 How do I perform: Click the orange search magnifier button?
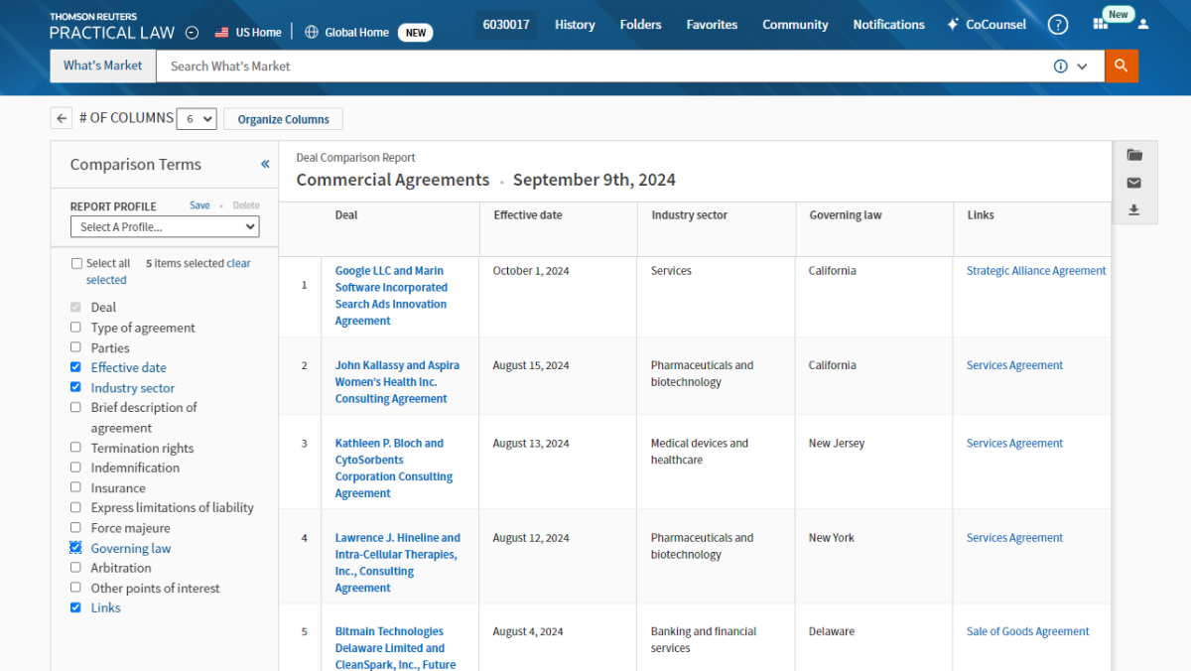pos(1121,67)
